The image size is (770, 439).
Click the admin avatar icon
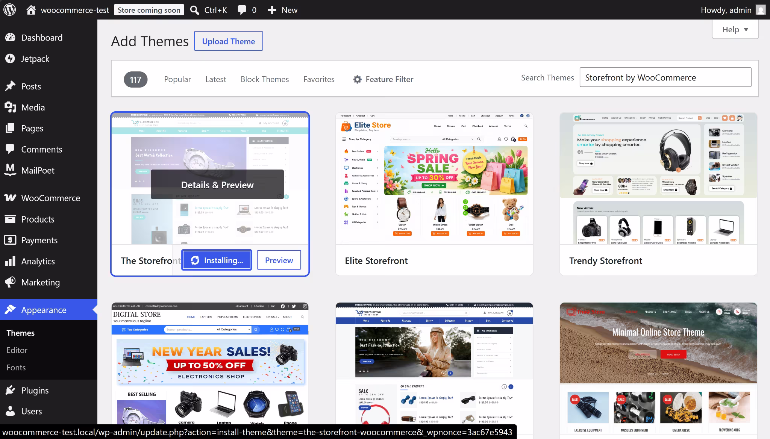[x=761, y=10]
